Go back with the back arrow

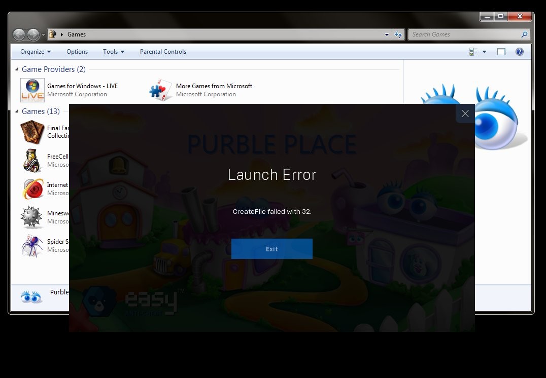(x=19, y=34)
